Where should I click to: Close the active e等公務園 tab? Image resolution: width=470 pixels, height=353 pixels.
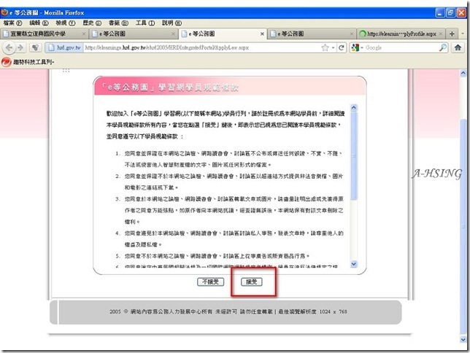coord(262,34)
